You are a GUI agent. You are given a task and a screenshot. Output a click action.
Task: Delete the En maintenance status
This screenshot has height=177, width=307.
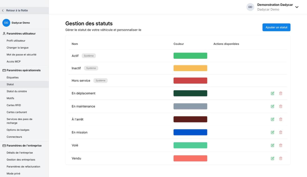pos(281,106)
